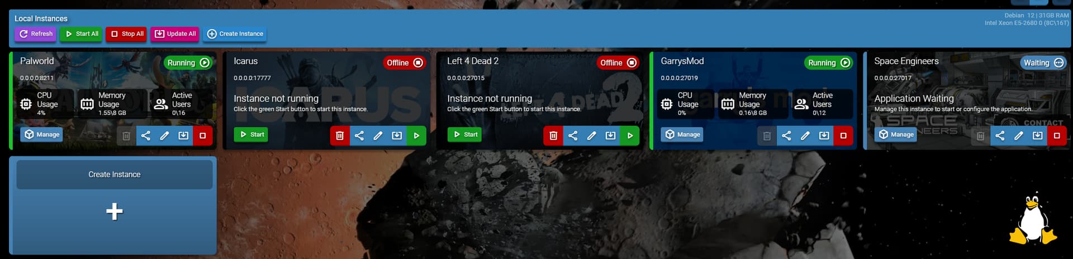1073x259 pixels.
Task: Click share icon on Left 4 Dead 2
Action: point(572,136)
